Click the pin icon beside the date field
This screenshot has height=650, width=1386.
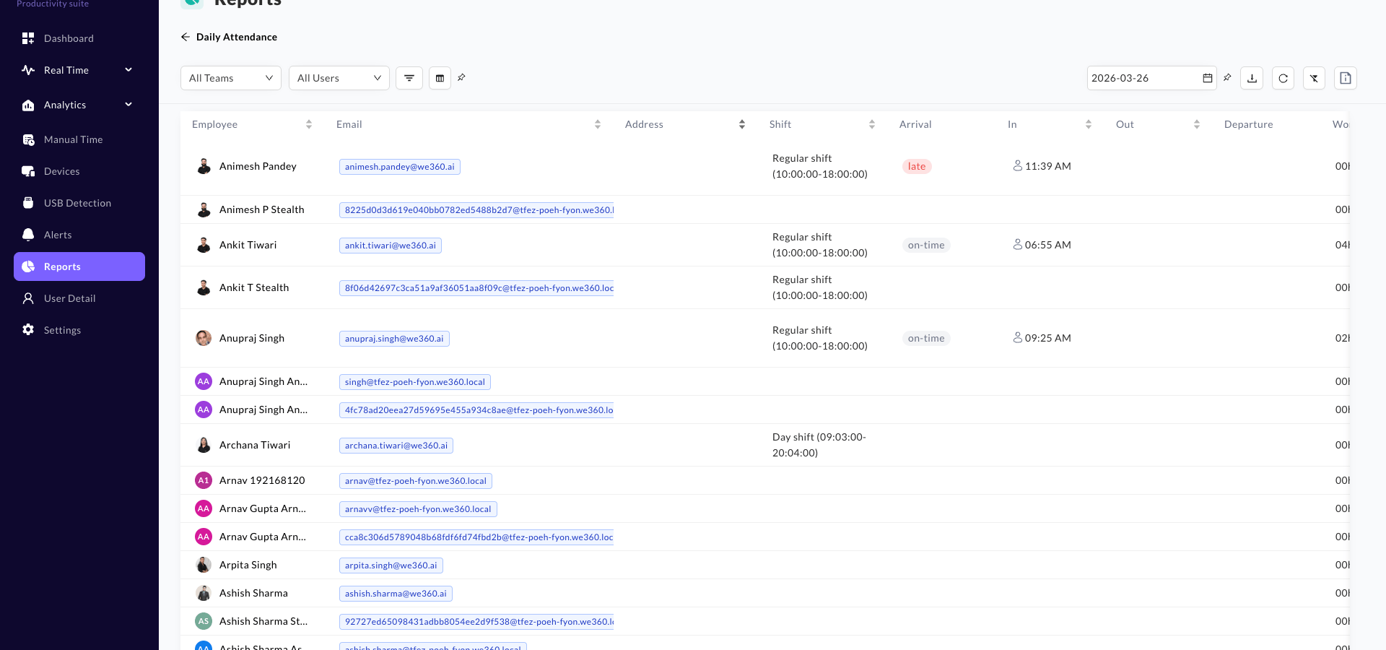pyautogui.click(x=1227, y=77)
